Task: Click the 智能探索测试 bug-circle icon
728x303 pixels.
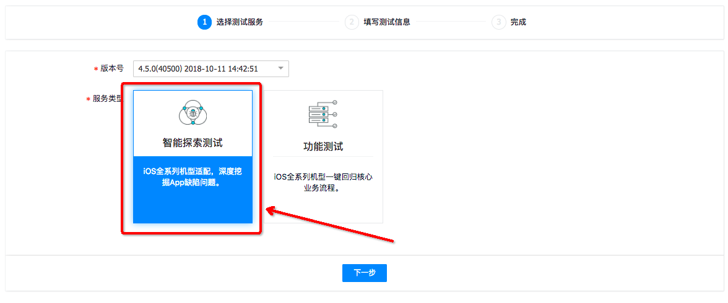Action: point(193,114)
